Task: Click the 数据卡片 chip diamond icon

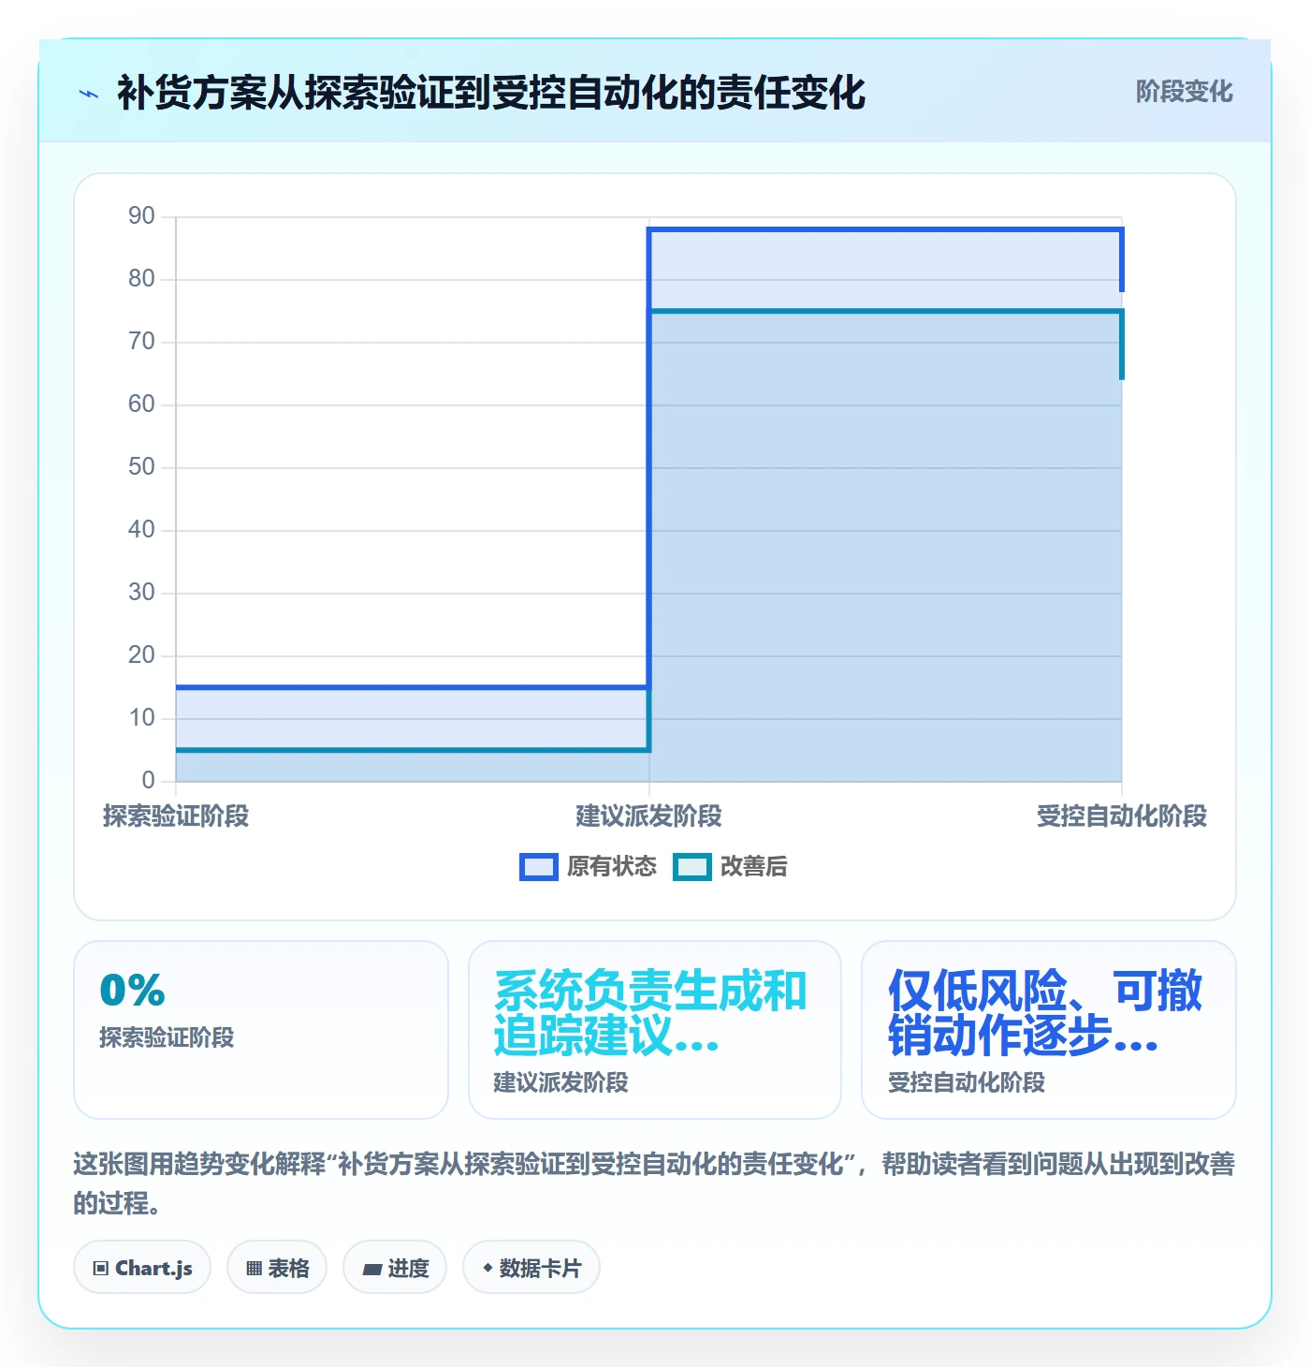Action: pos(488,1268)
